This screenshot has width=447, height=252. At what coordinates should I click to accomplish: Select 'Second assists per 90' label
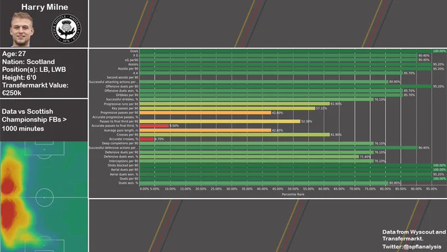pyautogui.click(x=122, y=78)
